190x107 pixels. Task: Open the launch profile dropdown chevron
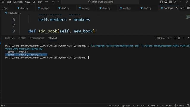pos(171,38)
